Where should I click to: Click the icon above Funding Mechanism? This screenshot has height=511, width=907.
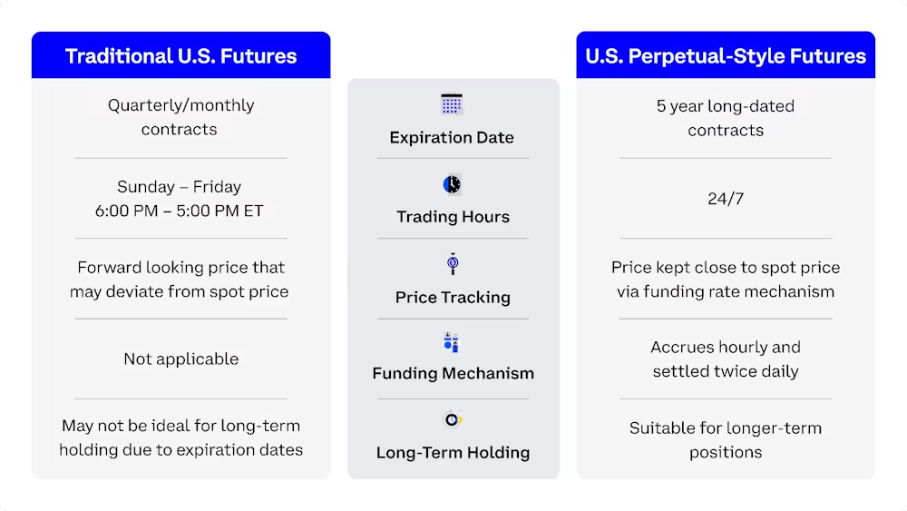click(x=452, y=342)
